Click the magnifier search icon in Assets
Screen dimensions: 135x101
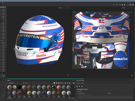tap(24, 83)
